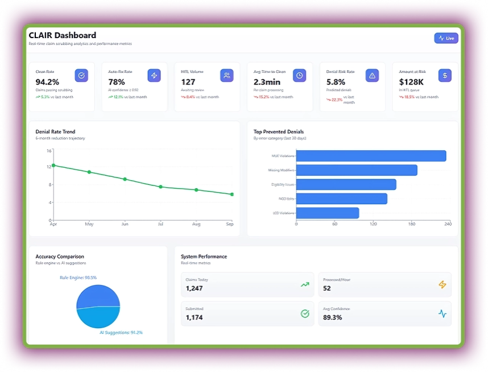Viewport: 488px width, 372px height.
Task: Click the NCCI Edits bar
Action: 341,198
